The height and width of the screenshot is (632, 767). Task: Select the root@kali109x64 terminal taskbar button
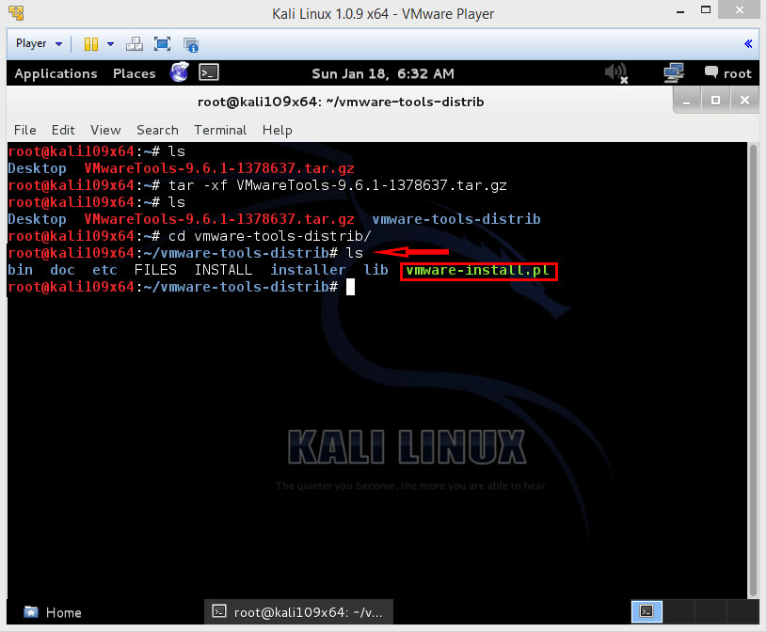[x=298, y=612]
